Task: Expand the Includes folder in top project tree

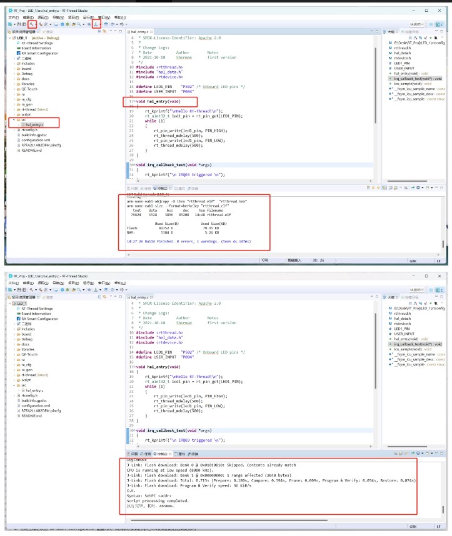Action: 14,64
